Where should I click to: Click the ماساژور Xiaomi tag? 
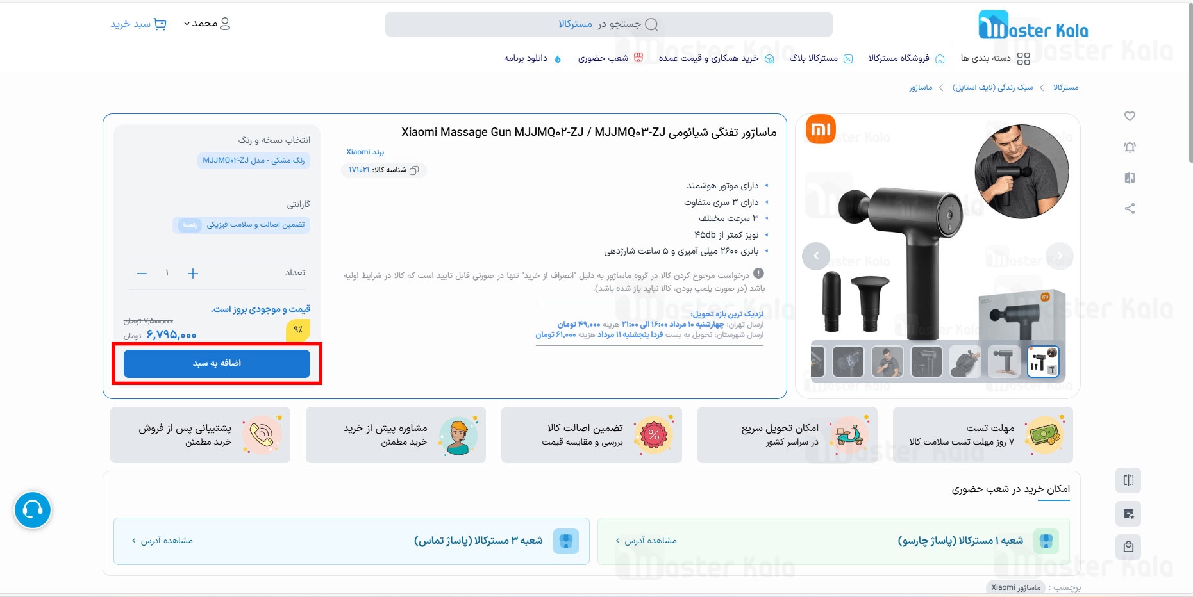(1016, 587)
